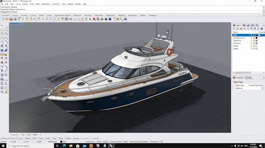This screenshot has width=265, height=148.
Task: Click the light bulb icon in main toolbar
Action: (87, 19)
